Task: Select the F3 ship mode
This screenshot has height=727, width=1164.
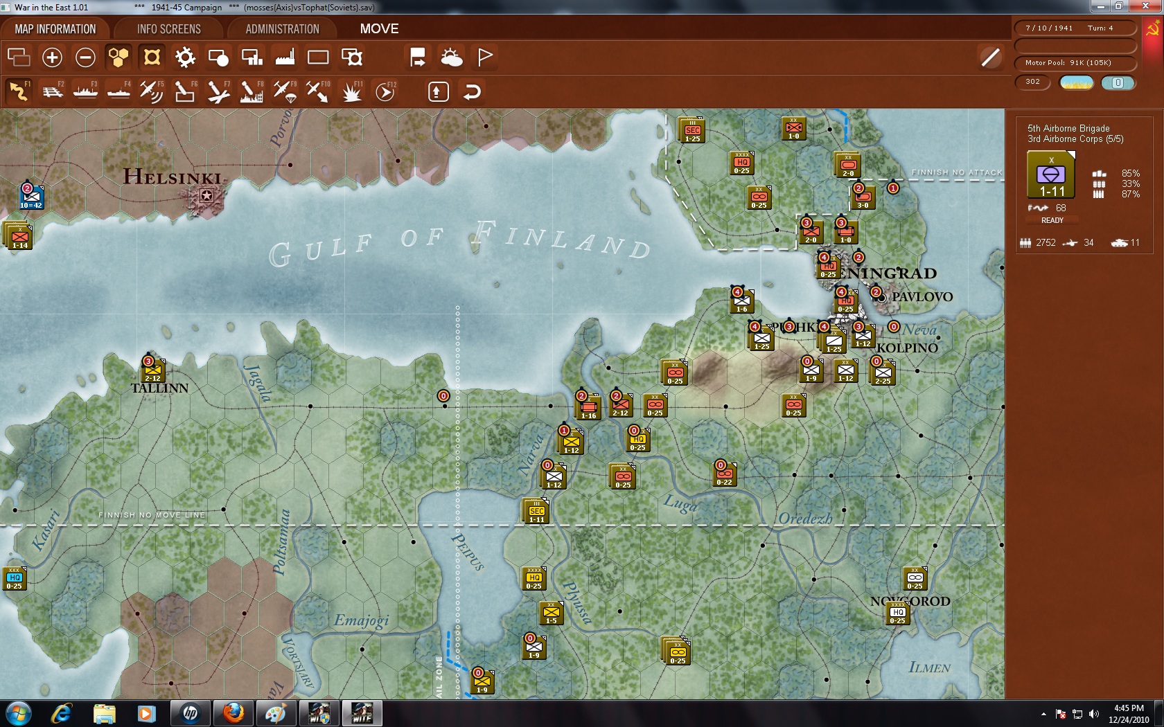Action: pyautogui.click(x=85, y=91)
